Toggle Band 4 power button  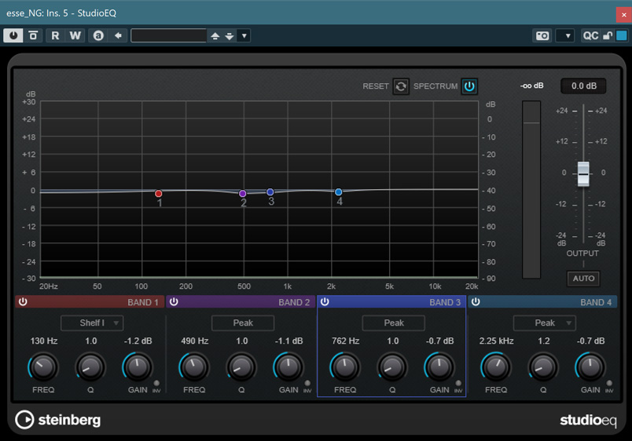(x=476, y=302)
